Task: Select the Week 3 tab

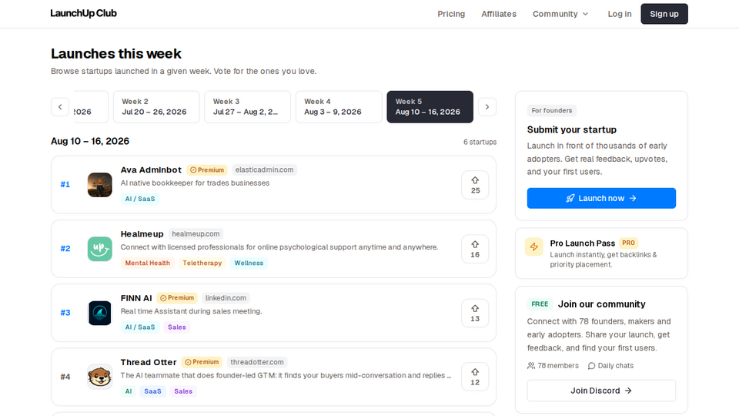Action: click(x=247, y=107)
